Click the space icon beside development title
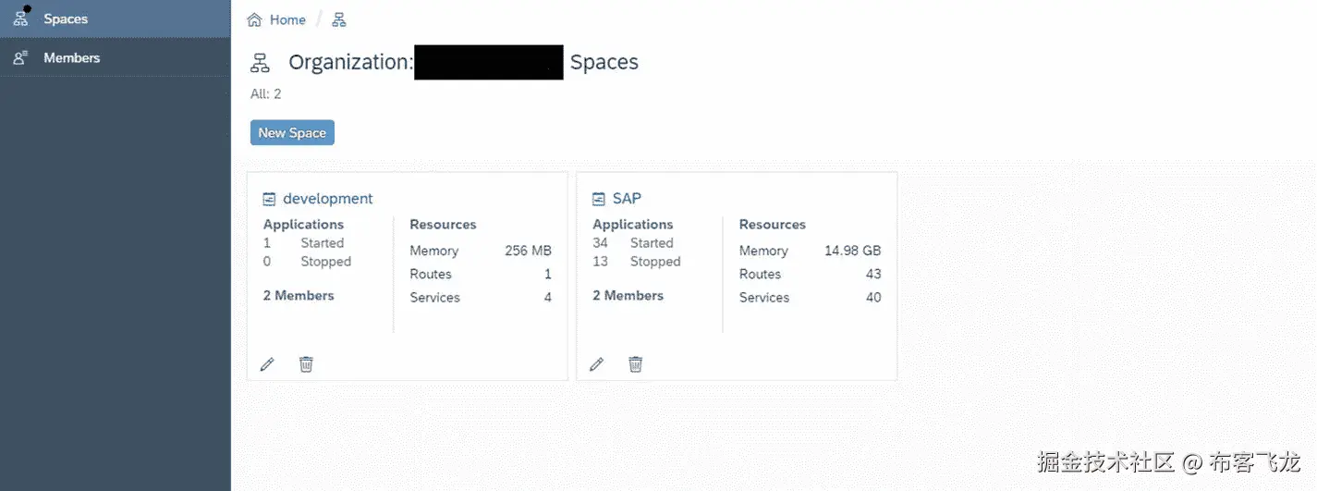This screenshot has width=1317, height=491. (x=269, y=199)
